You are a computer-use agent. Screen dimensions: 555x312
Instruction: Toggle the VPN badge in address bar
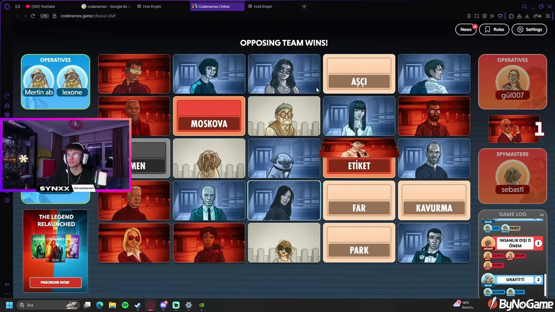point(44,16)
